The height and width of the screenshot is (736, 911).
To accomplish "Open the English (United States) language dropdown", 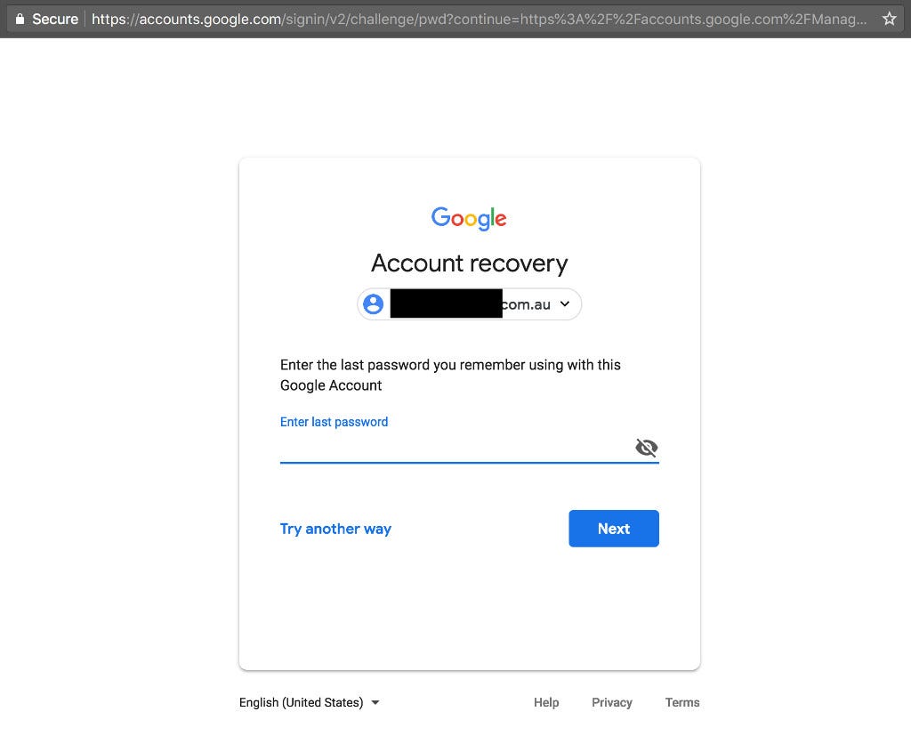I will [x=309, y=702].
